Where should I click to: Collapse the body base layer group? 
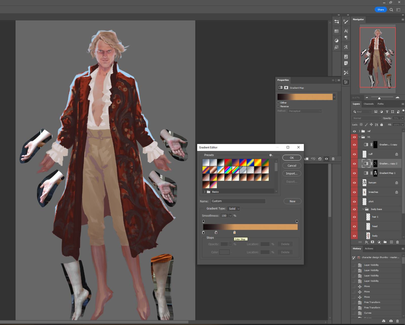point(363,209)
